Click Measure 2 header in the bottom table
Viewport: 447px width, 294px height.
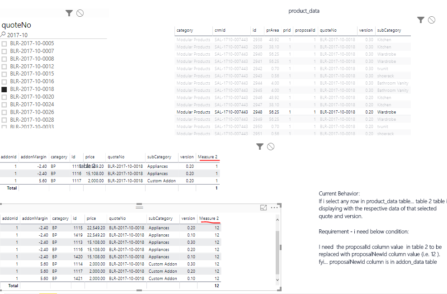tap(209, 218)
